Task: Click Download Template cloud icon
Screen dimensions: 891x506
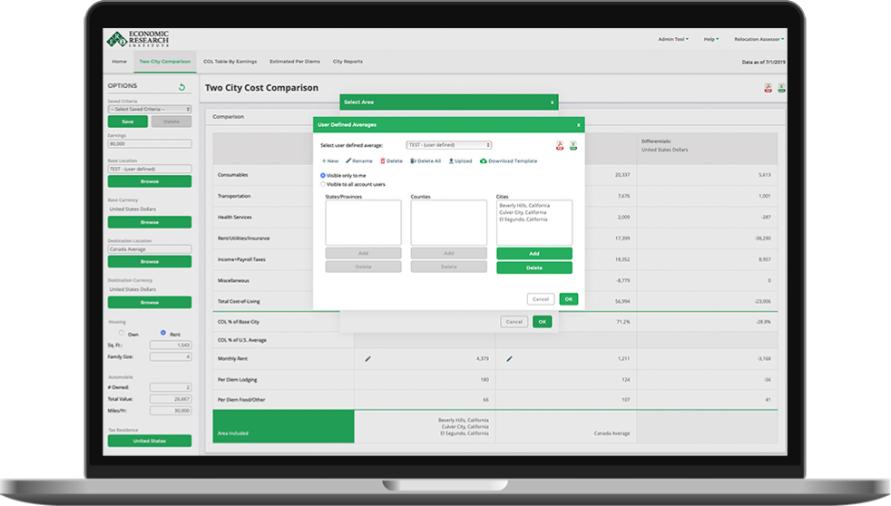Action: coord(484,161)
